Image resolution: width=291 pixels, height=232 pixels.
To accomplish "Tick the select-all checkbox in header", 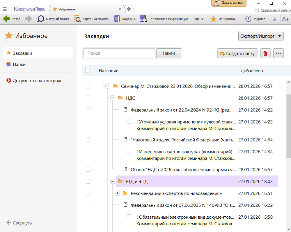I will pyautogui.click(x=88, y=70).
